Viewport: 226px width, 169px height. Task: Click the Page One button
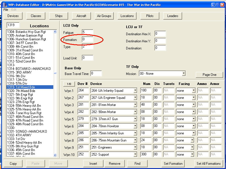click(x=209, y=75)
